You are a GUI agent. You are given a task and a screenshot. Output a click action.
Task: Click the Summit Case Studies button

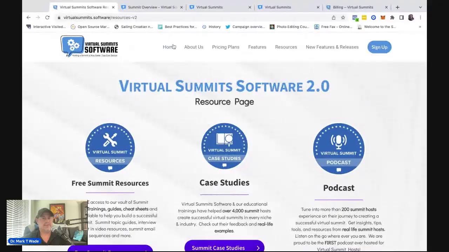224,247
